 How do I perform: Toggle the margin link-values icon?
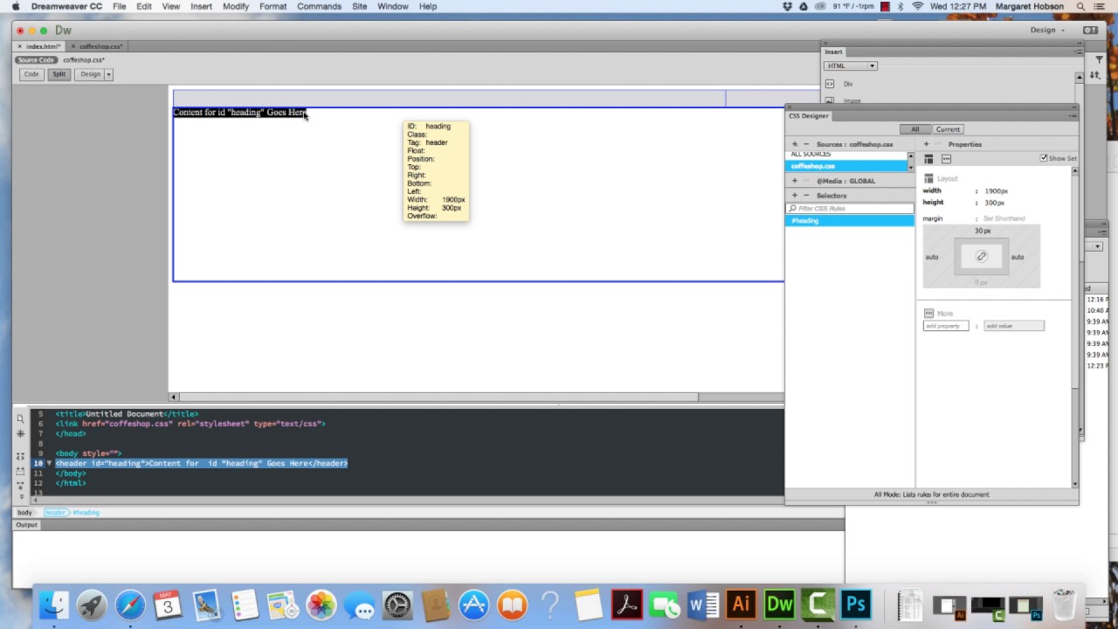point(982,257)
